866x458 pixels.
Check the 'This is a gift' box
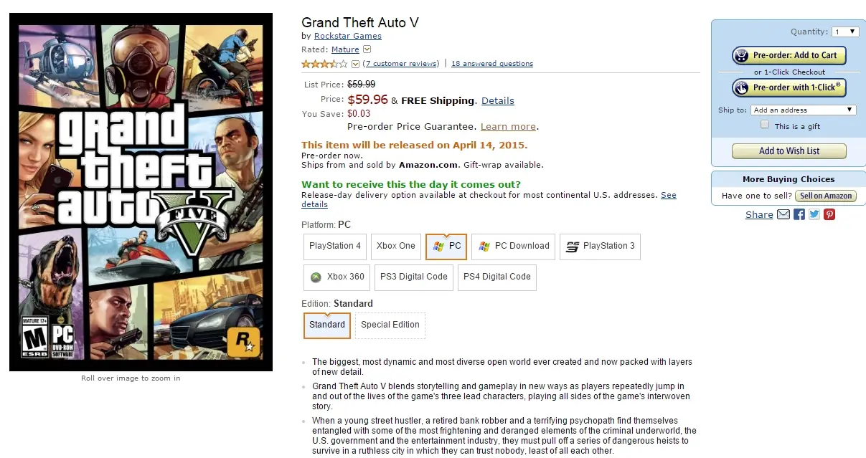[765, 125]
